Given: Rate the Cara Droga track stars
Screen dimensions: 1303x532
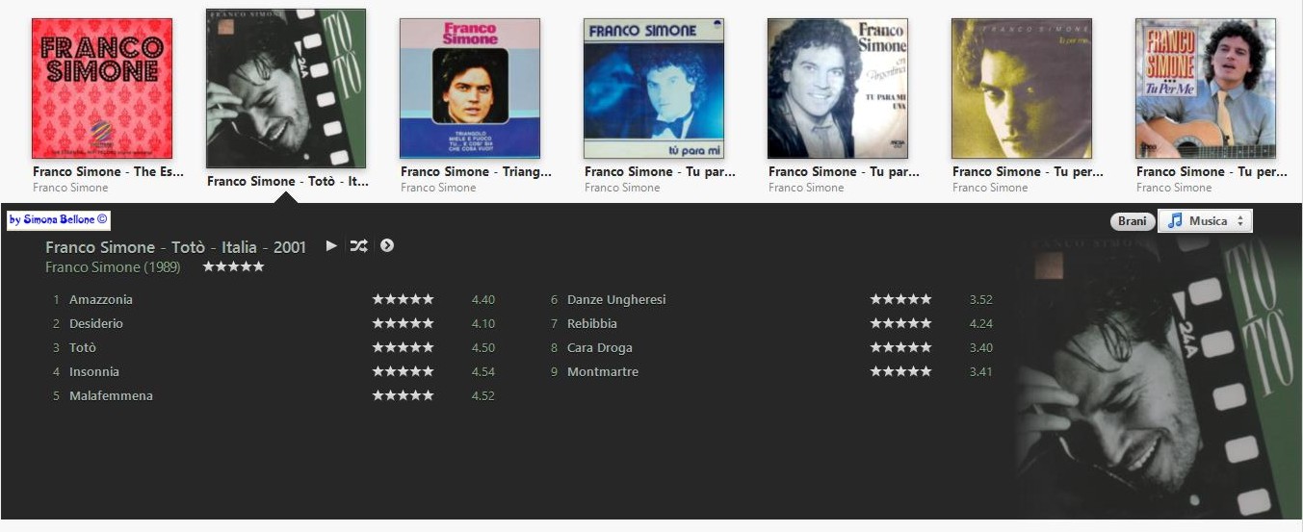Looking at the screenshot, I should [900, 347].
